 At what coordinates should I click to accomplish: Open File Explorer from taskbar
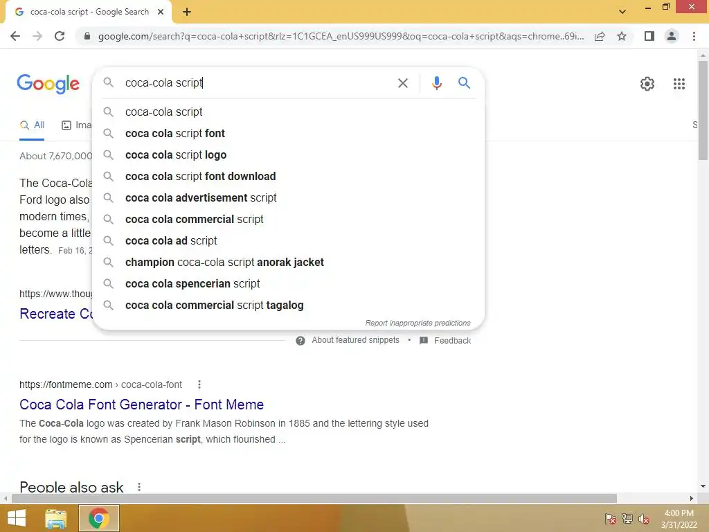(x=55, y=518)
